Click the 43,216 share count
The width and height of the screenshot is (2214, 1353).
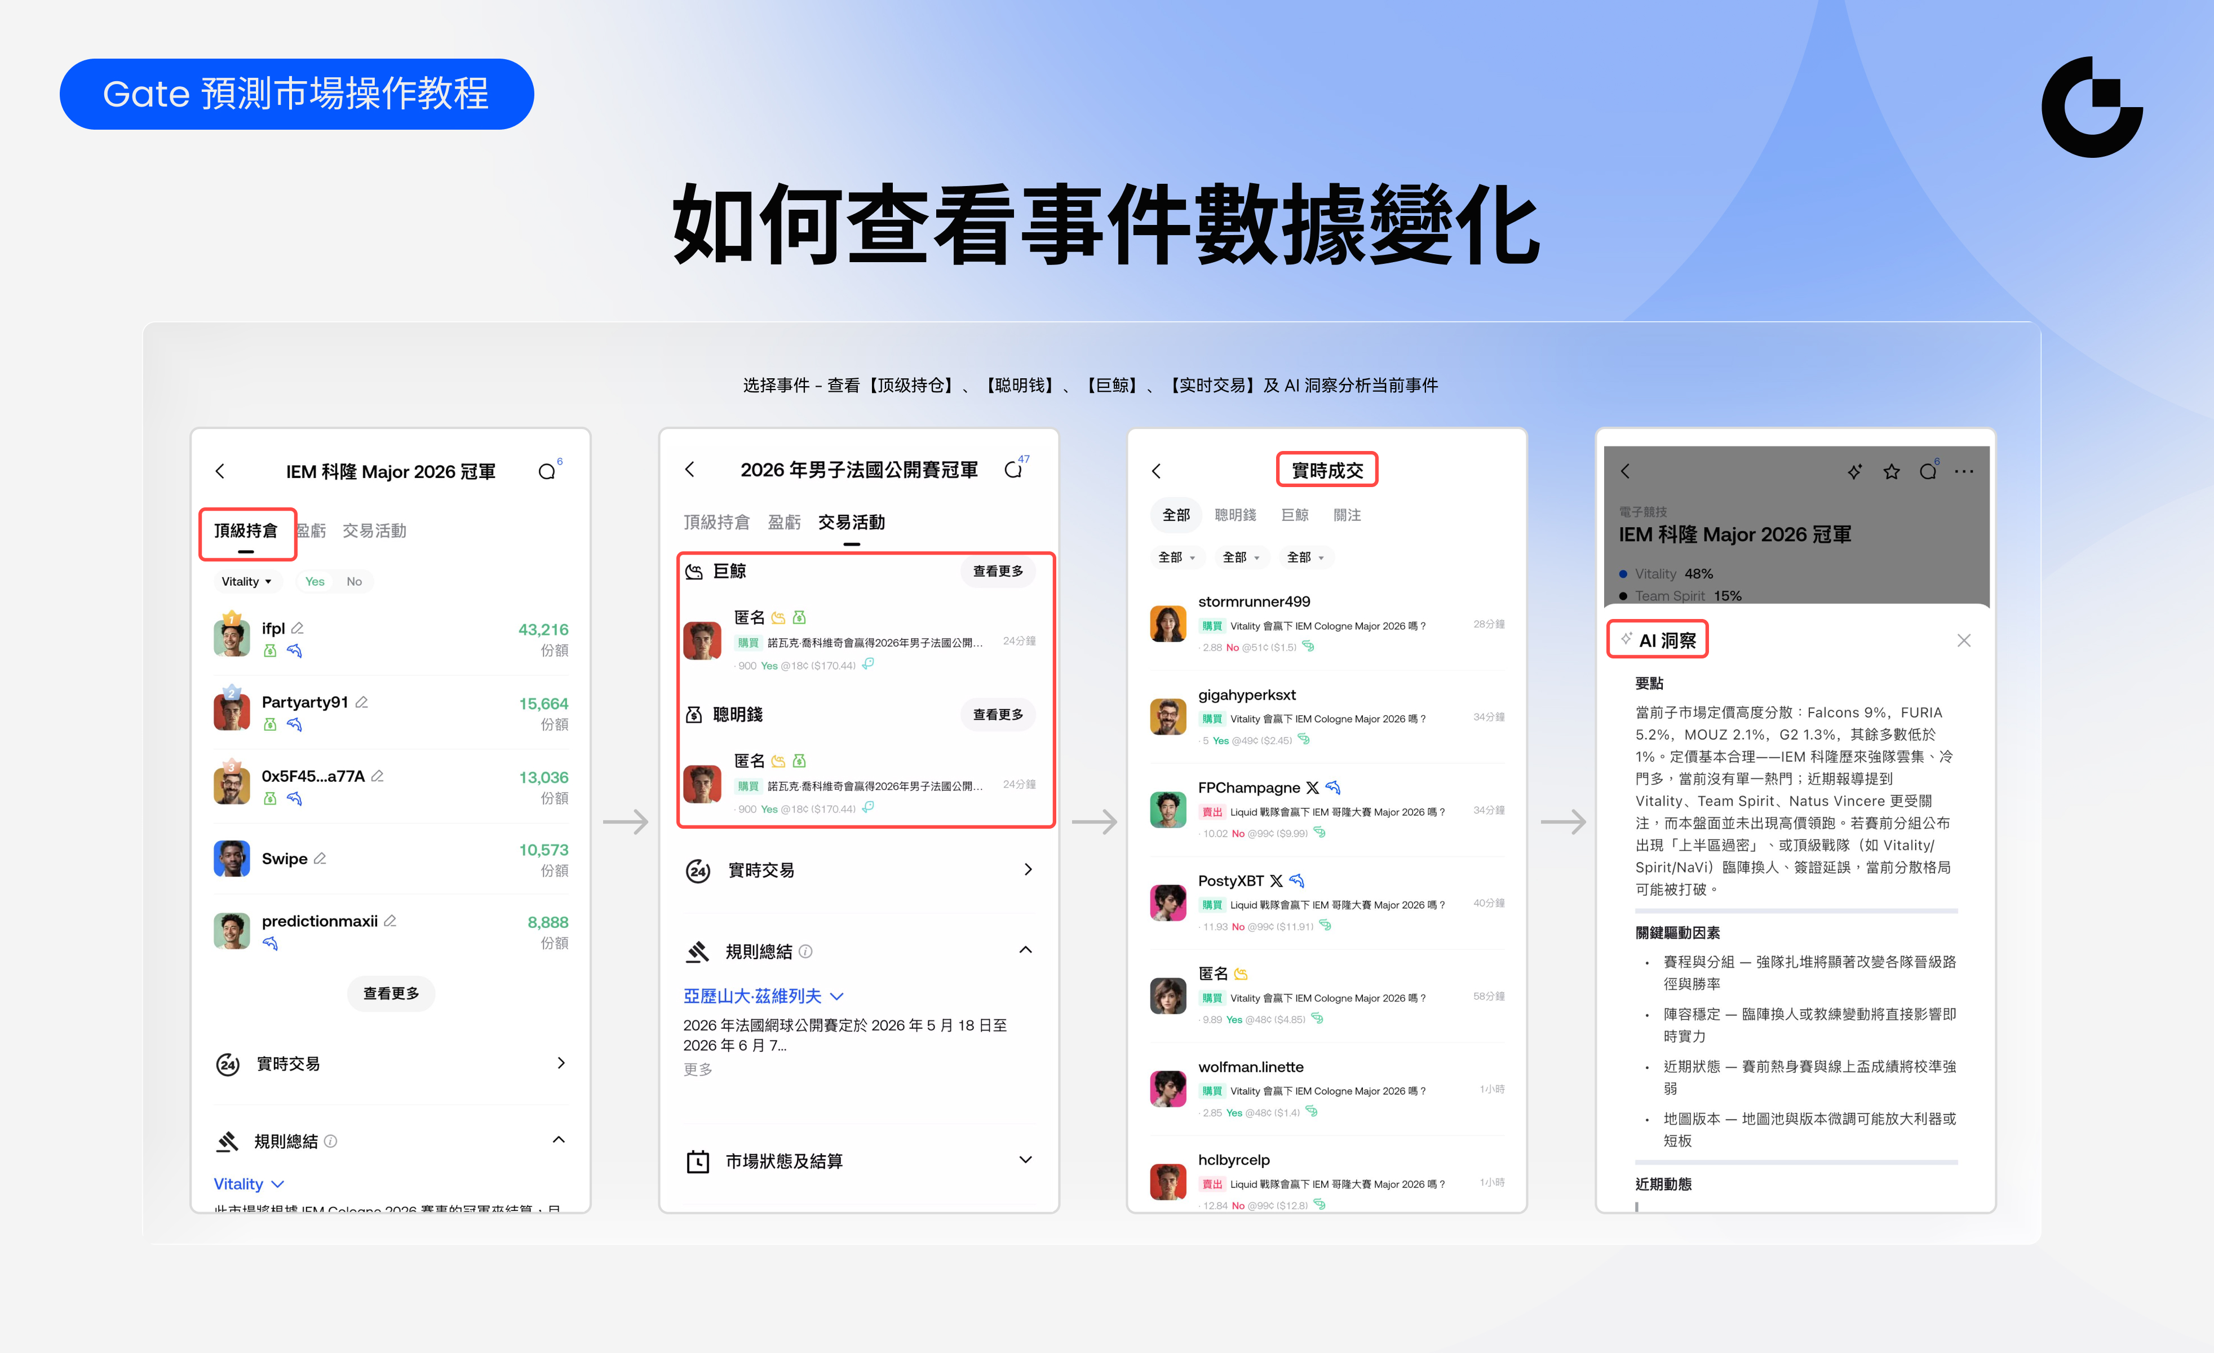point(543,629)
